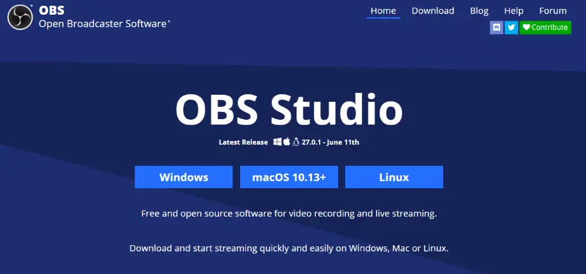Viewport: 586px width, 274px height.
Task: Open the Download menu item
Action: tap(433, 11)
